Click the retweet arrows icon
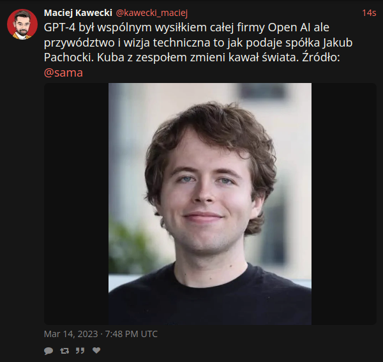383x362 pixels. (x=64, y=351)
